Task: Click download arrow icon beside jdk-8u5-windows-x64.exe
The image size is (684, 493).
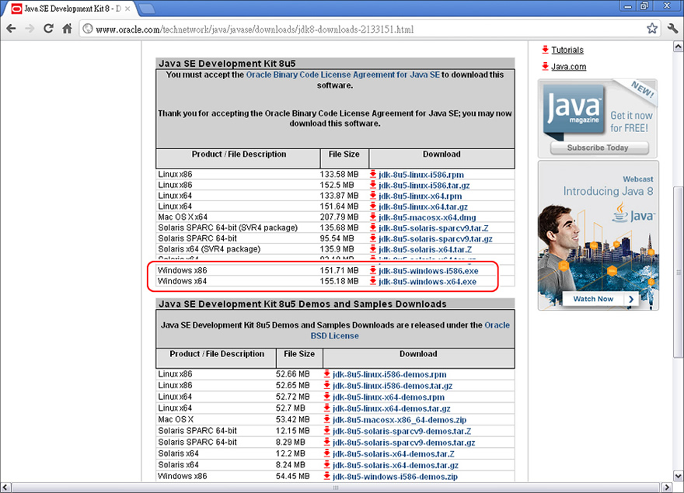Action: 373,281
